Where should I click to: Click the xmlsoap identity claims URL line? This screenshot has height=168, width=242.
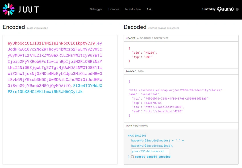[175, 90]
